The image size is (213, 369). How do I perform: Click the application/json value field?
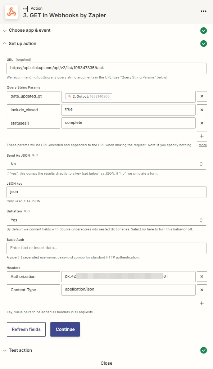coord(128,290)
